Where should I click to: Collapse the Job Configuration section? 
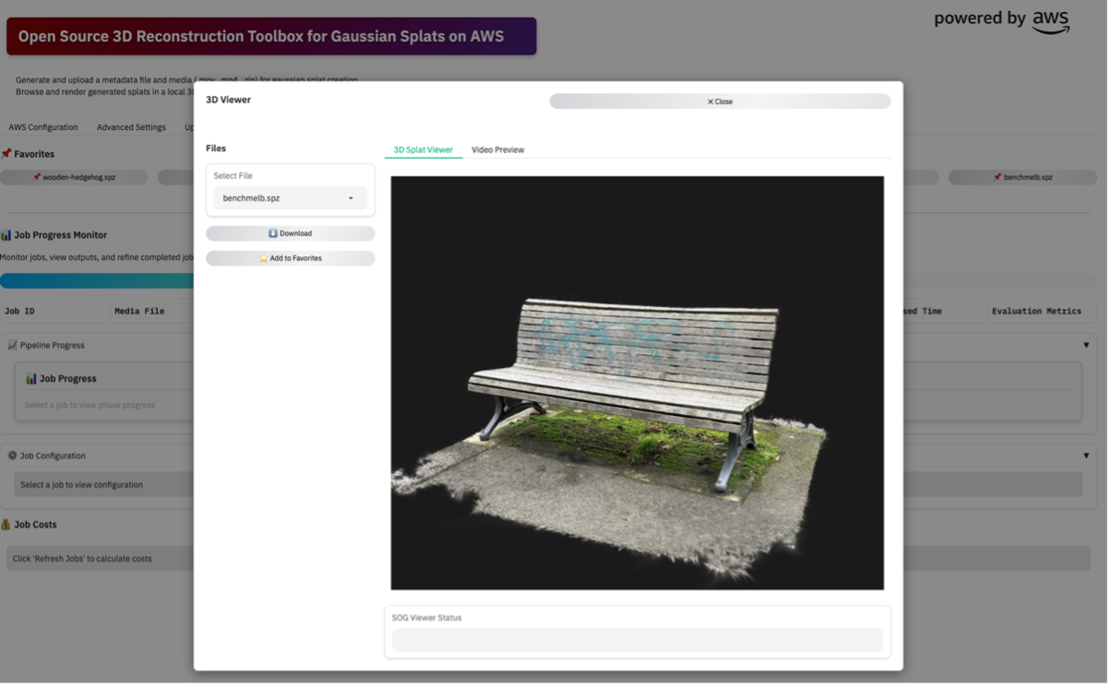(1087, 456)
